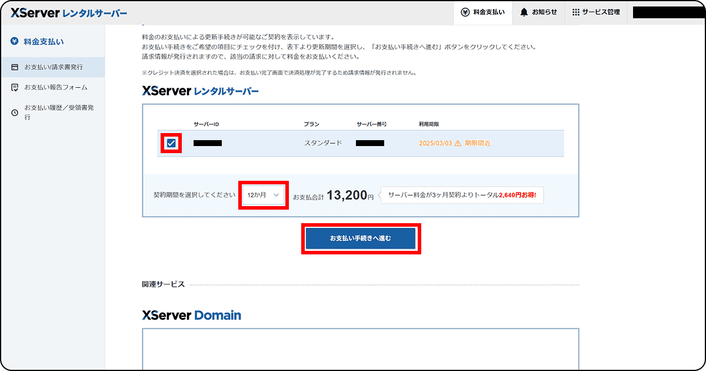Click the yen circle icon in sidebar heading
The width and height of the screenshot is (706, 371).
coord(15,41)
